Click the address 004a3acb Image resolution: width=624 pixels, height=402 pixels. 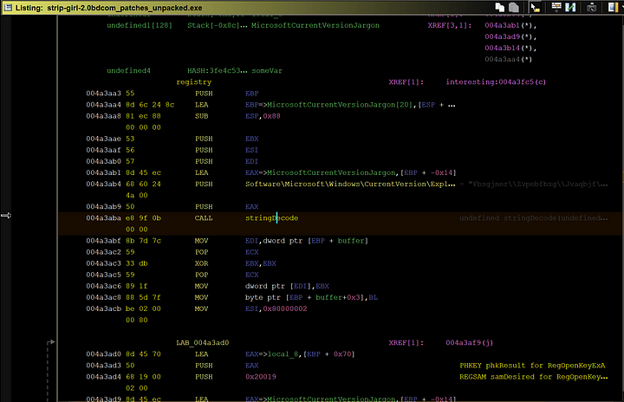[103, 308]
